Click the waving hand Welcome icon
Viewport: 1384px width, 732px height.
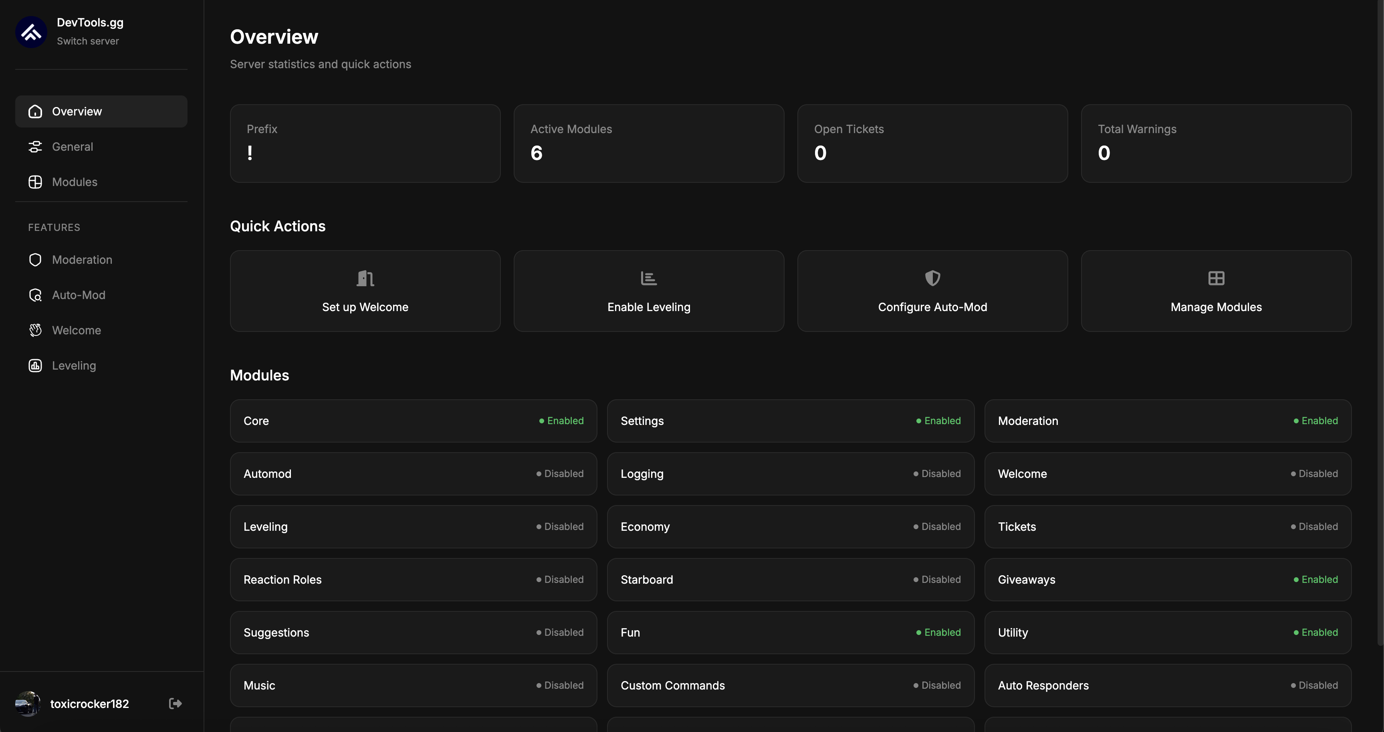click(x=35, y=330)
